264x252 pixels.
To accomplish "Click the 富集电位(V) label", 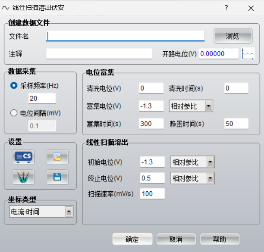I will 104,106.
